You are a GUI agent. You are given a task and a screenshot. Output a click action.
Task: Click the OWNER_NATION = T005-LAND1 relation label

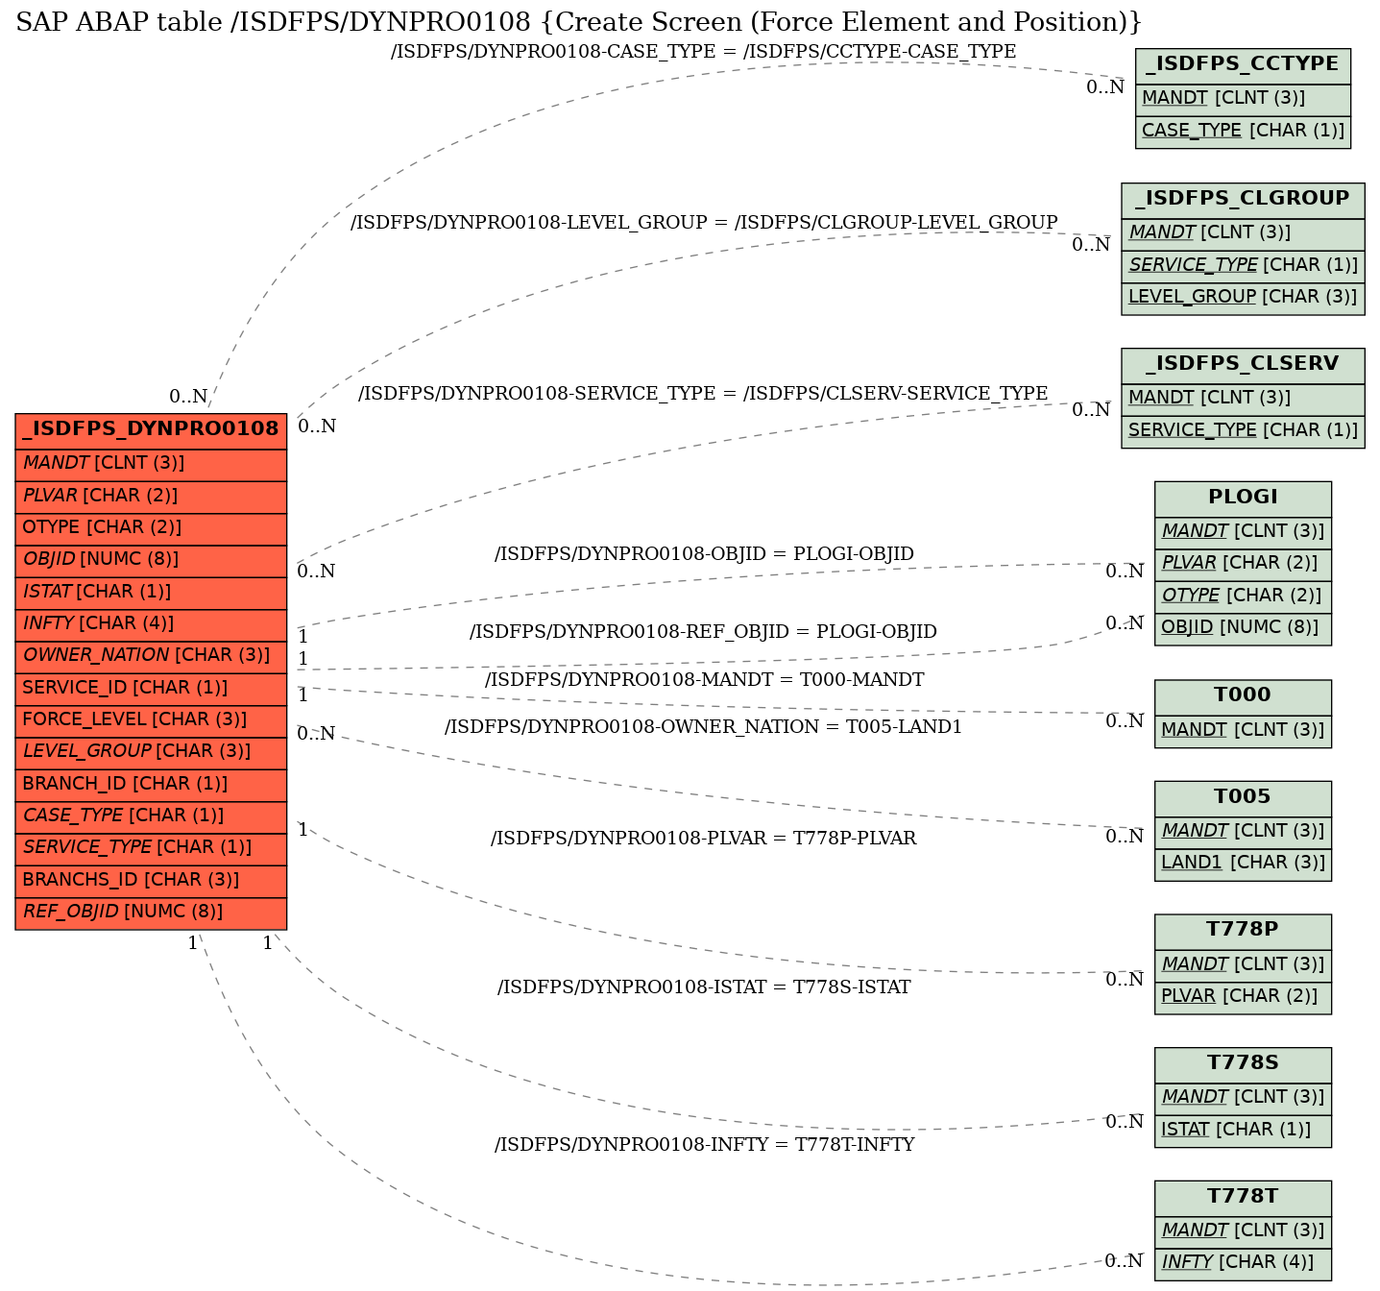(703, 727)
